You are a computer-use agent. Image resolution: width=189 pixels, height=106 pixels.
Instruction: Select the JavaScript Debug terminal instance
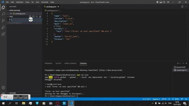tap(180, 70)
